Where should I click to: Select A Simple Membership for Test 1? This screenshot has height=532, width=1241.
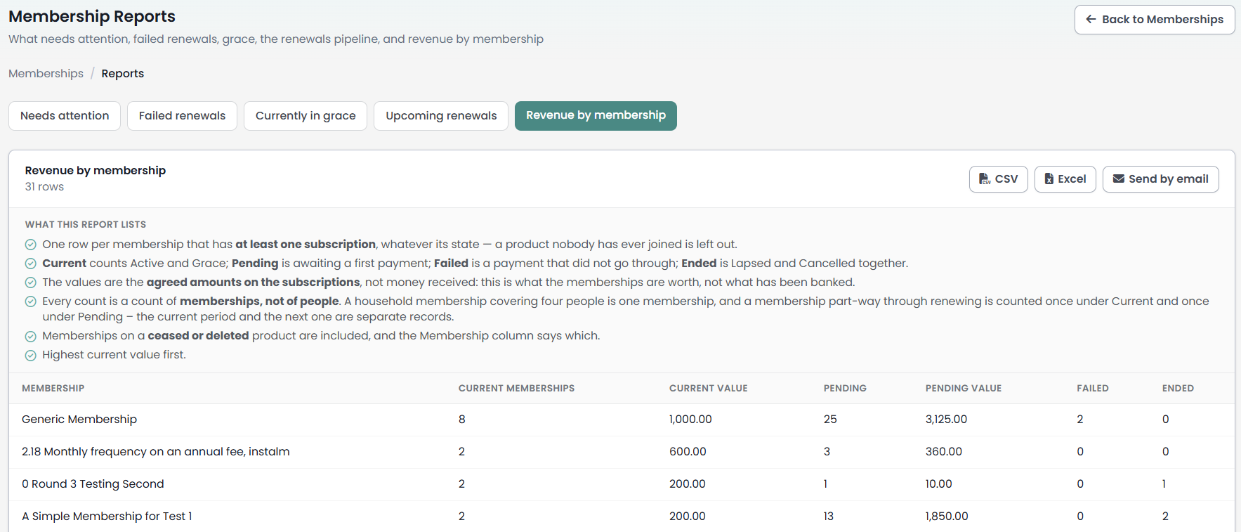[107, 517]
